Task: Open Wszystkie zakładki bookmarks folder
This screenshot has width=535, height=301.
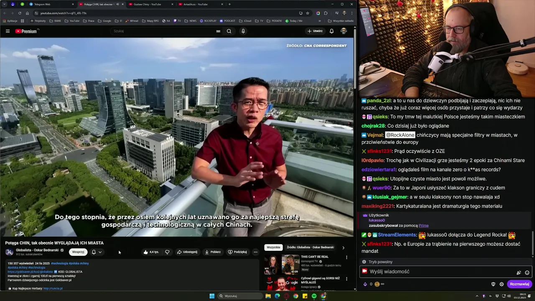Action: [341, 20]
